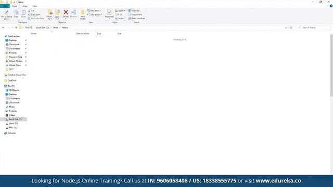
Task: Open the Move to dropdown
Action: coord(50,15)
